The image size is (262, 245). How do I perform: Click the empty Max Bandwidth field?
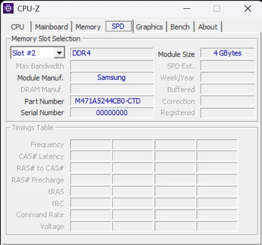point(112,65)
